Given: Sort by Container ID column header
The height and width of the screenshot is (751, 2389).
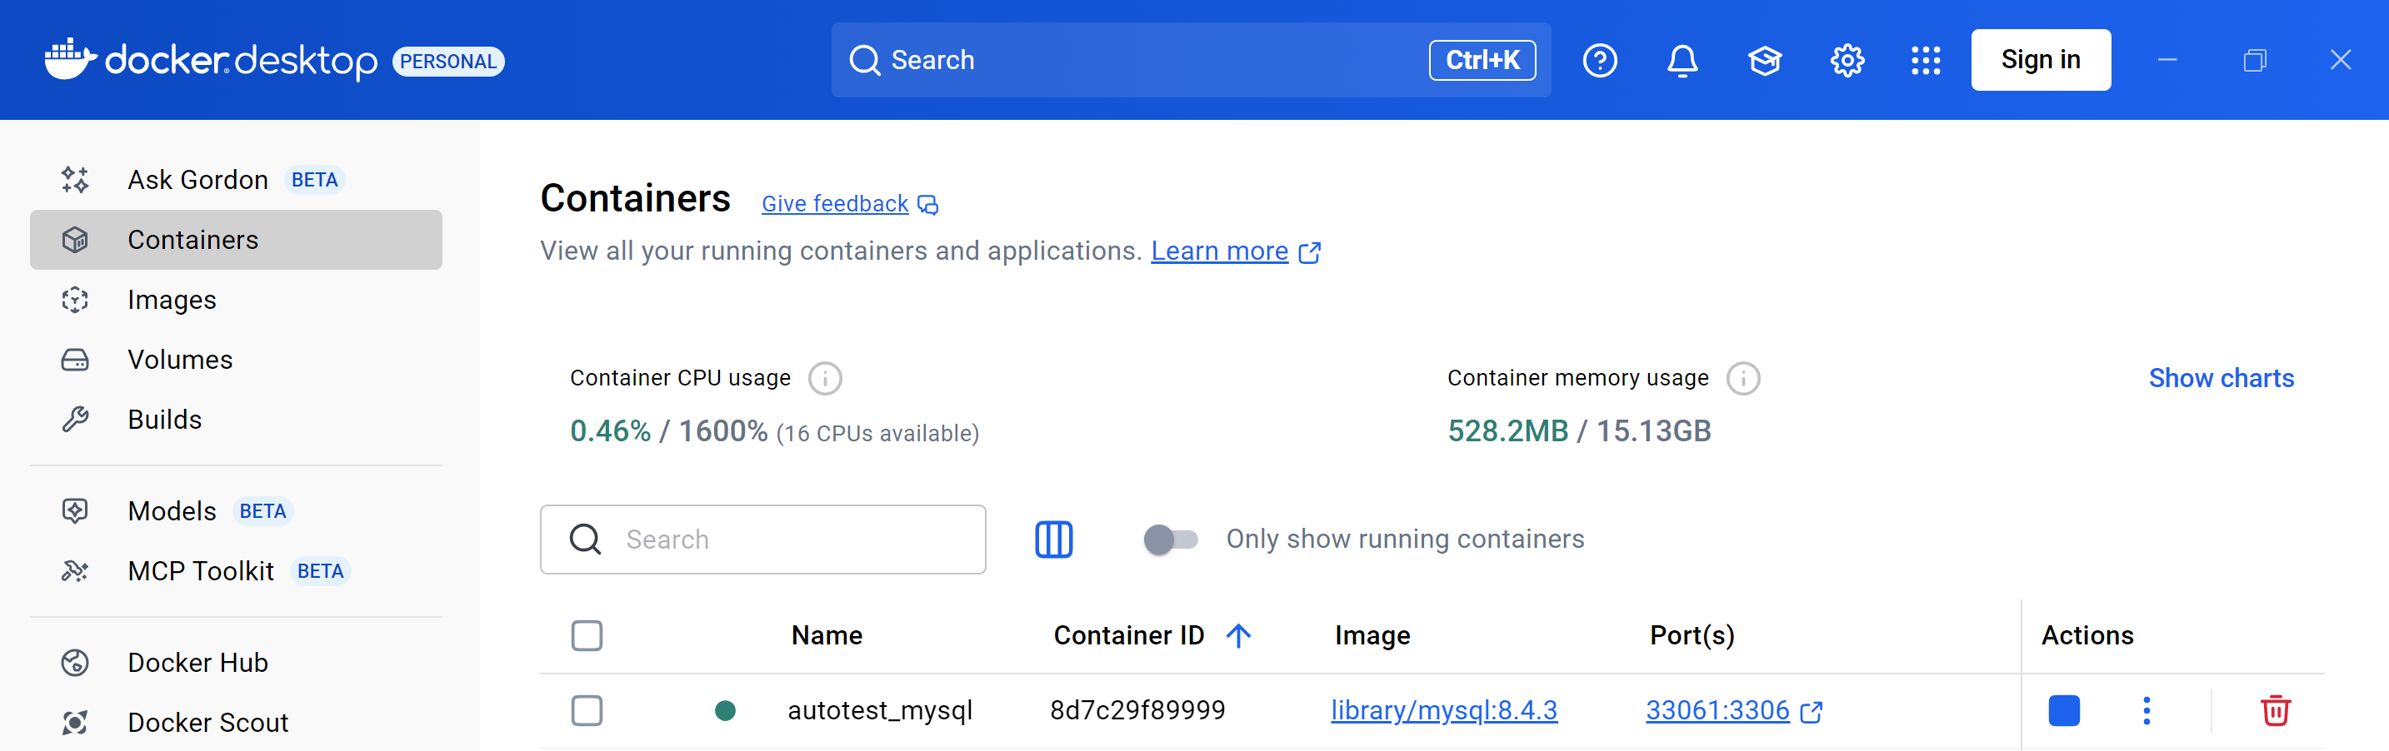Looking at the screenshot, I should click(1128, 635).
